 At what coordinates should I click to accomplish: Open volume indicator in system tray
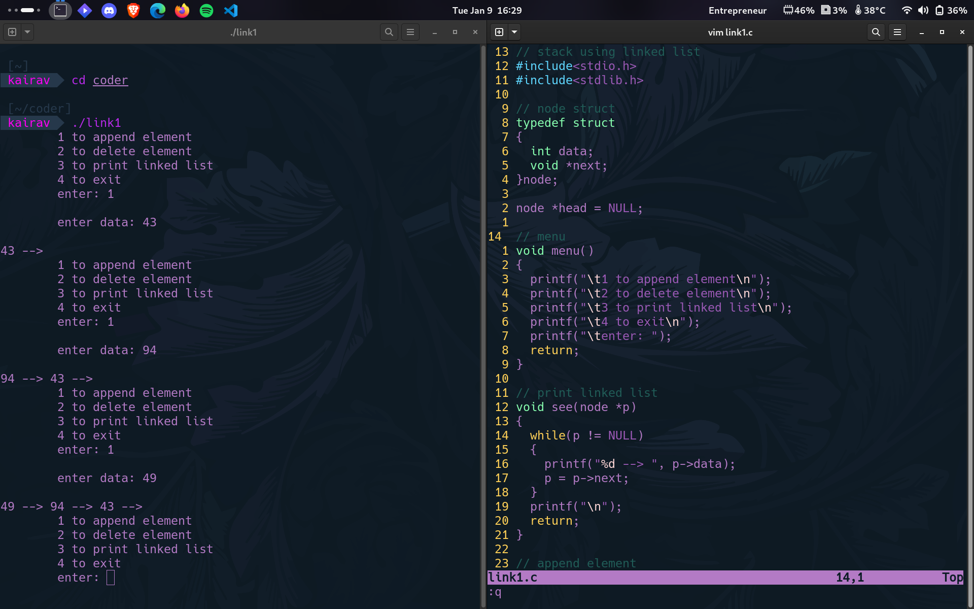(x=923, y=10)
